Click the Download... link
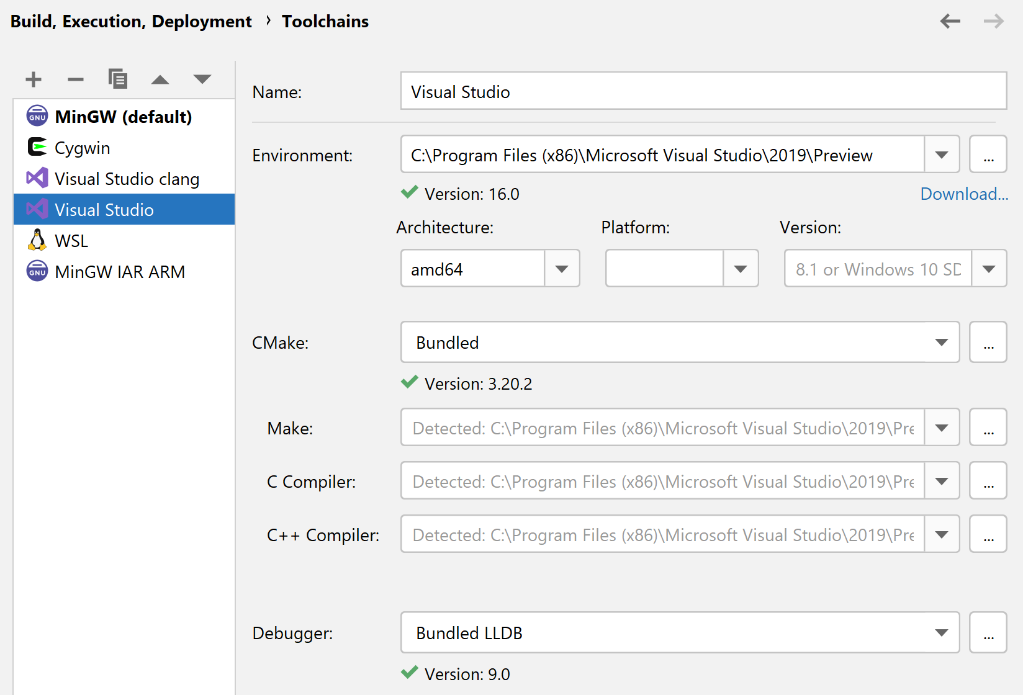 tap(963, 194)
